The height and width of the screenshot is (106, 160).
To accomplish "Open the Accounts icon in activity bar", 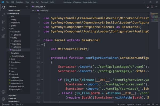I will point(3,92).
